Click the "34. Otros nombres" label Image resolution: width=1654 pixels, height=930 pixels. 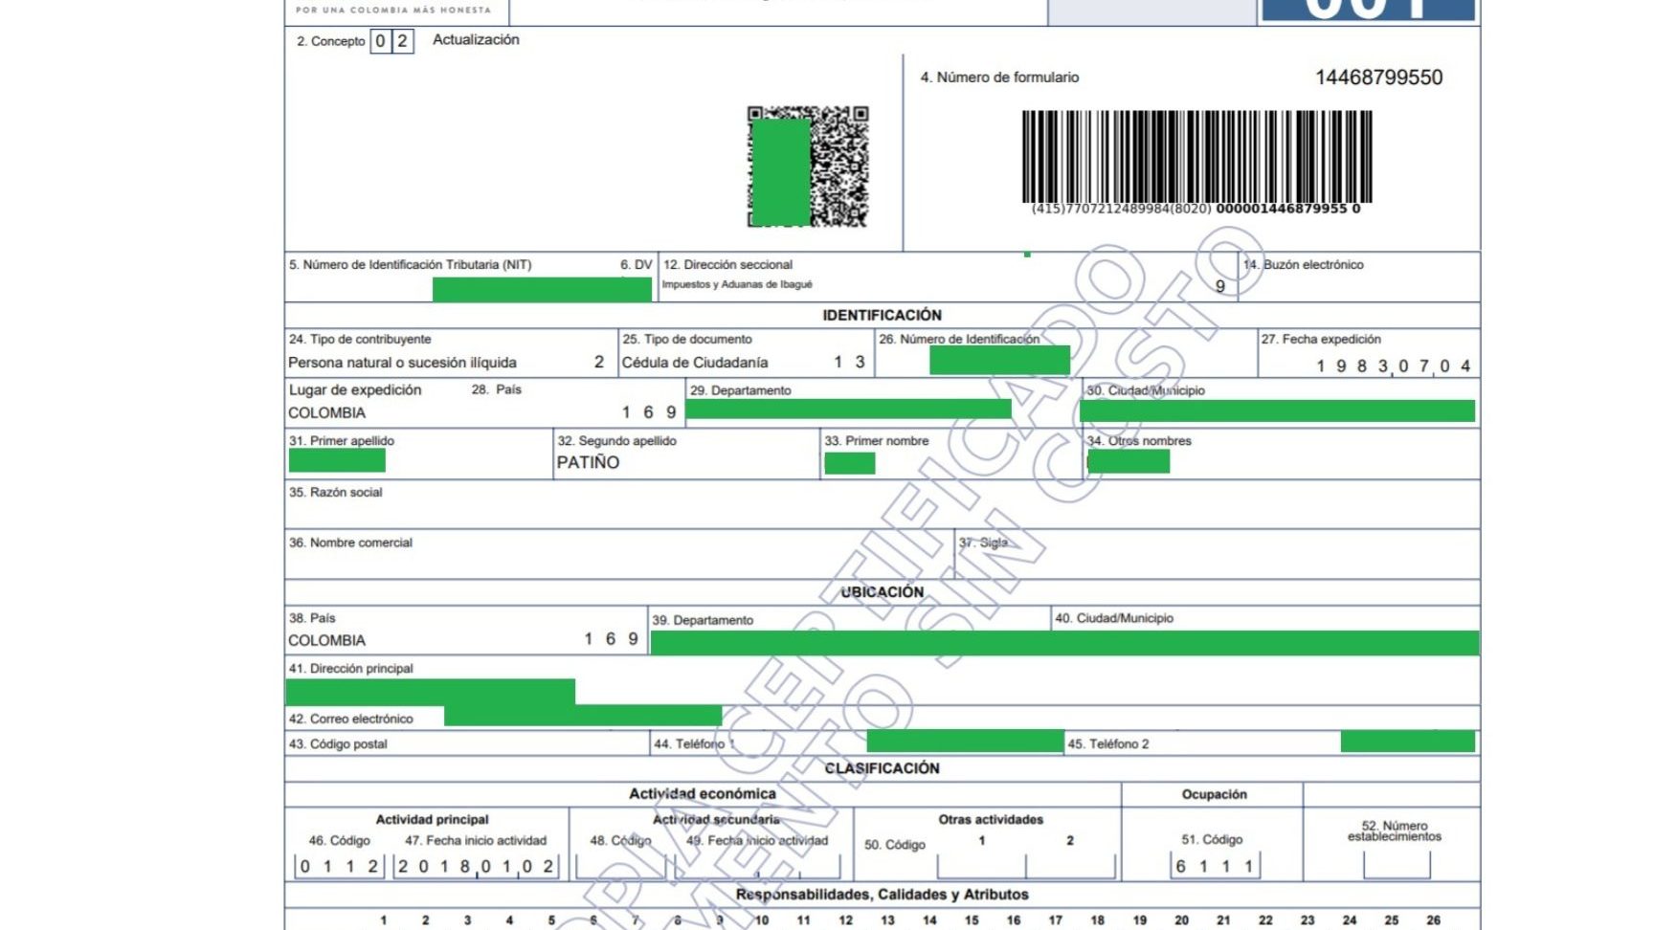pos(1139,441)
